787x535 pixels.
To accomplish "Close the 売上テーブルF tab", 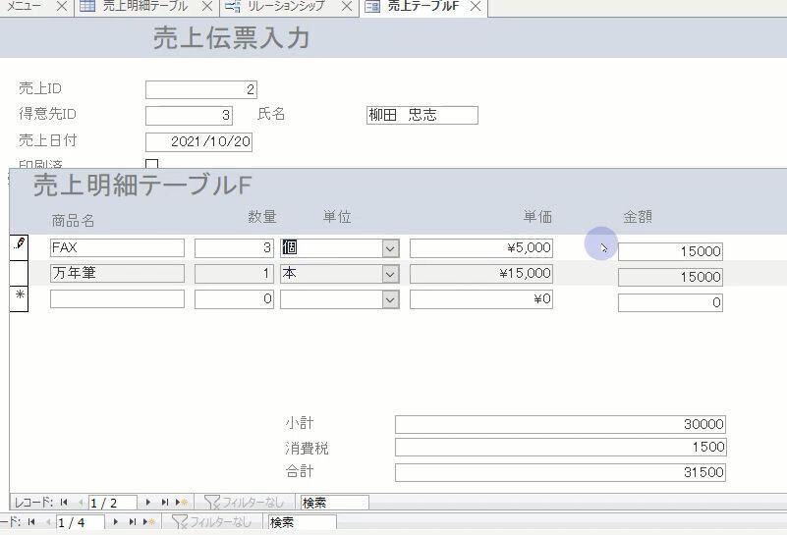I will (x=476, y=7).
